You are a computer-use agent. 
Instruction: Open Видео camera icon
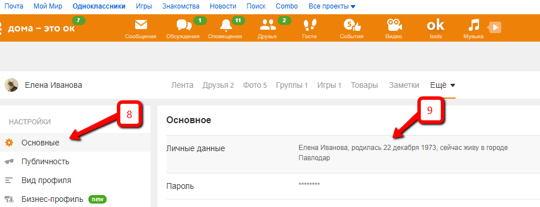coord(395,25)
